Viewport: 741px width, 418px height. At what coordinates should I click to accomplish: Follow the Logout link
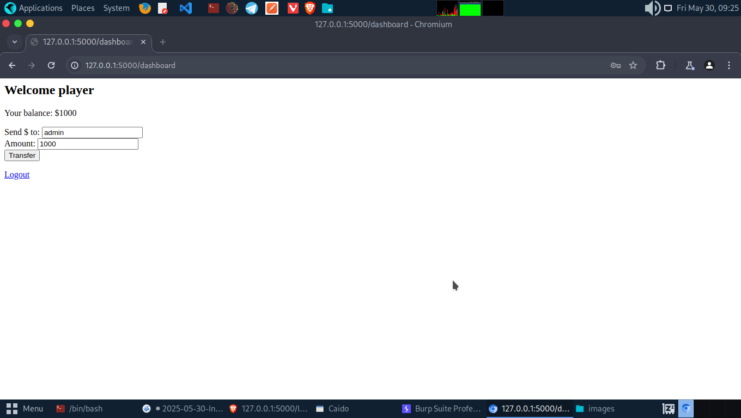coord(17,175)
